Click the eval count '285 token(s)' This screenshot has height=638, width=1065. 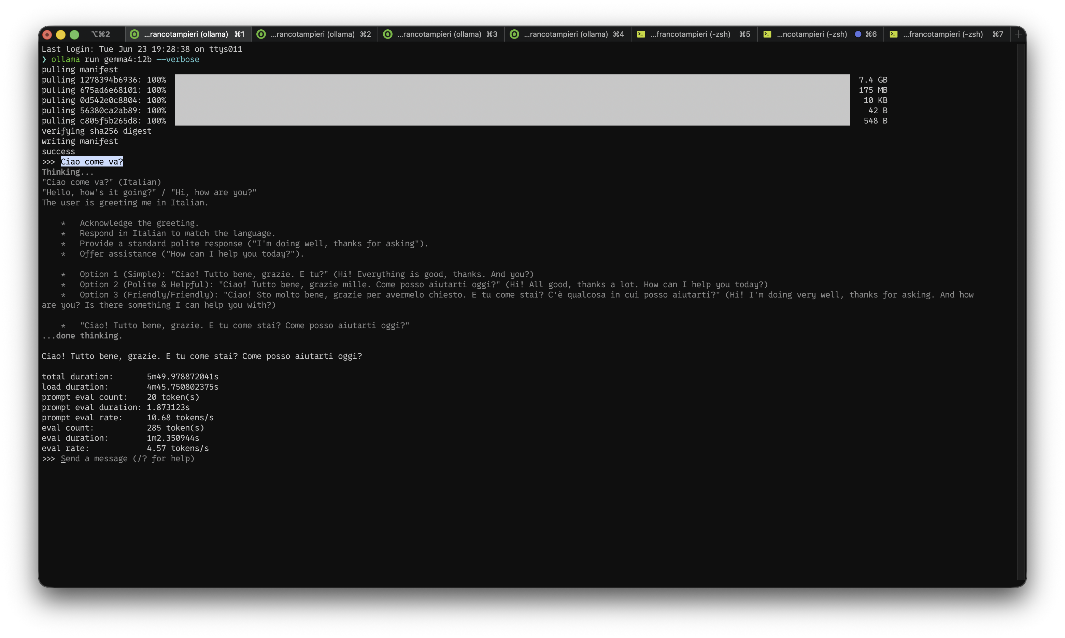point(175,428)
